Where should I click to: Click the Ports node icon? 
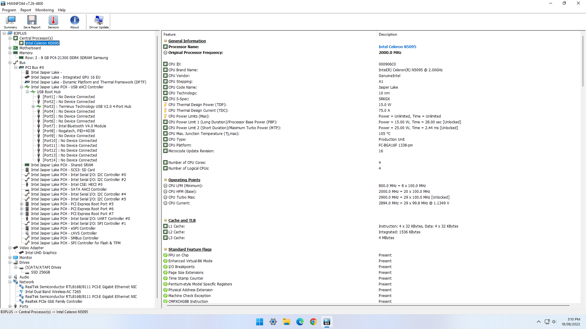[16, 306]
